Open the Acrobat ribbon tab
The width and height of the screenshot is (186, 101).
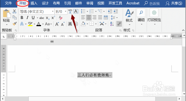133,3
